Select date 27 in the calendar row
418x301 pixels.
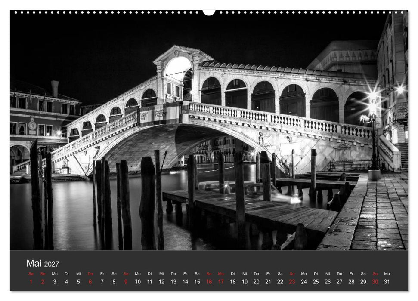[x=339, y=282]
